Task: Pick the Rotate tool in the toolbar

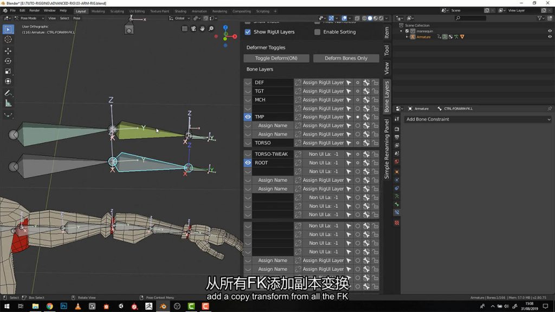Action: coord(8,61)
